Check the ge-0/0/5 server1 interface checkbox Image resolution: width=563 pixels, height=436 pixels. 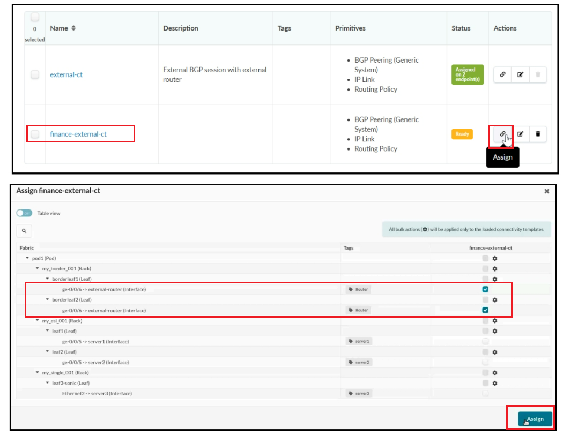(485, 342)
